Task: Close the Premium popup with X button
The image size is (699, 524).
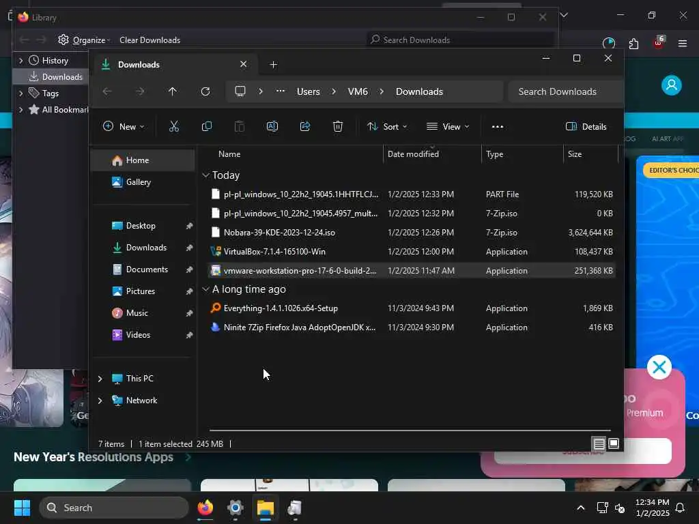Action: point(659,367)
